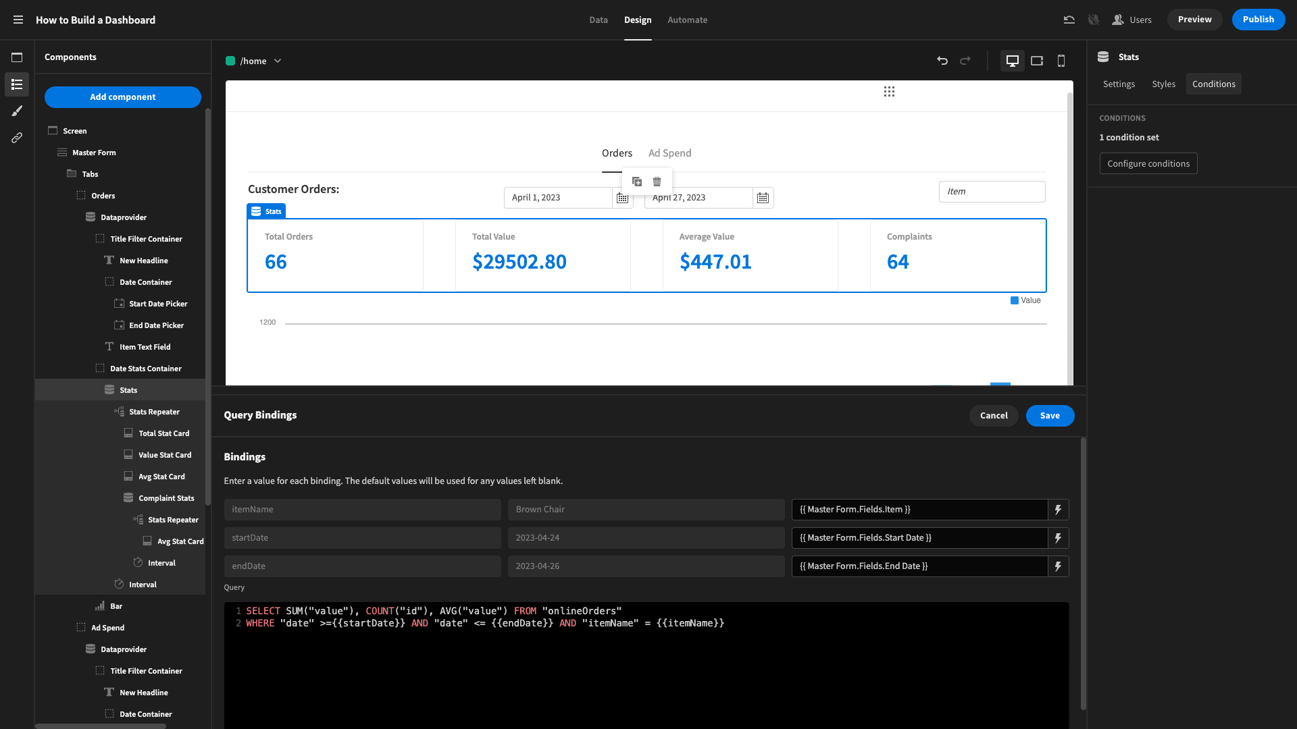The height and width of the screenshot is (729, 1297).
Task: Select Total Stat Card in component tree
Action: click(x=163, y=433)
